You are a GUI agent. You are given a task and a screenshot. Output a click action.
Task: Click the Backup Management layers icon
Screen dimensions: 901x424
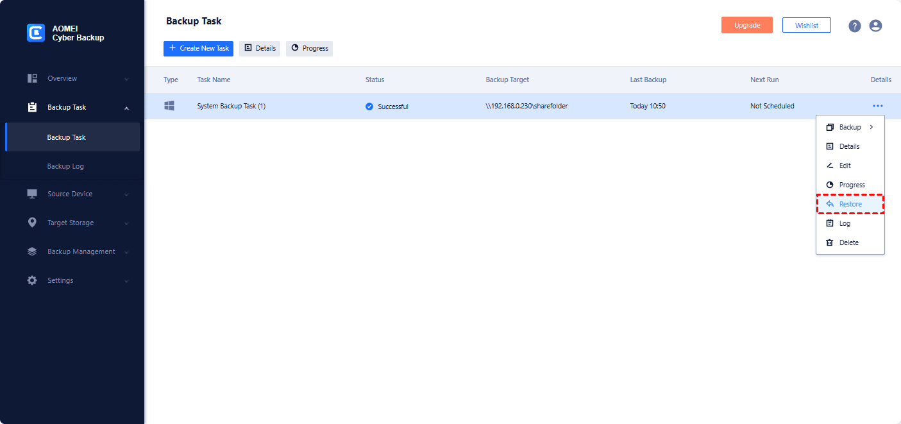(32, 251)
